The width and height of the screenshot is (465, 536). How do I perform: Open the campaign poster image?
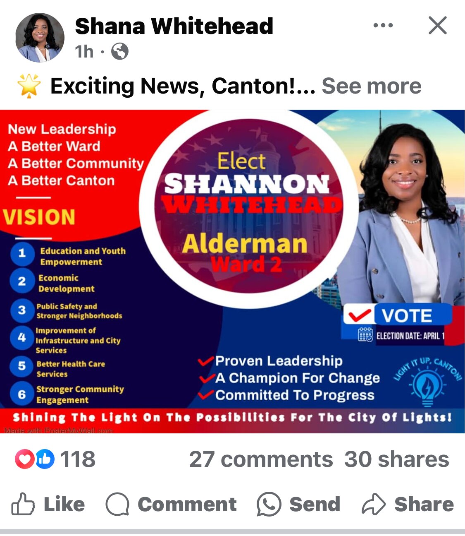tap(232, 272)
